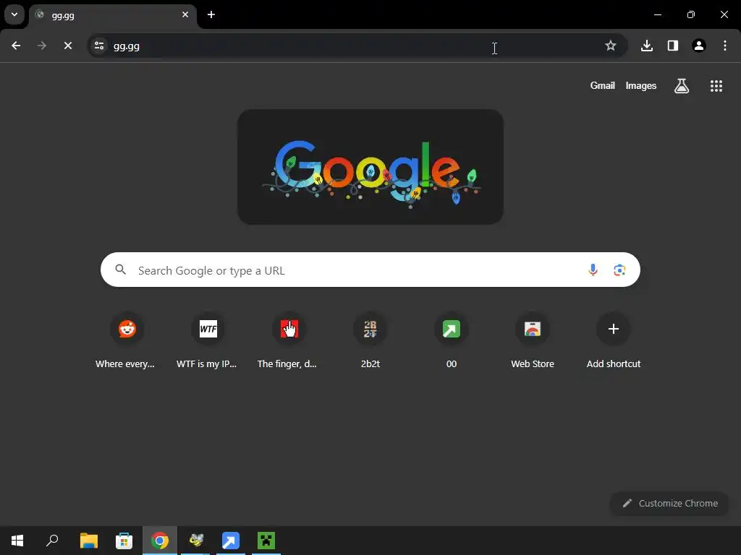The width and height of the screenshot is (741, 555).
Task: Open the profile avatar menu
Action: (699, 46)
